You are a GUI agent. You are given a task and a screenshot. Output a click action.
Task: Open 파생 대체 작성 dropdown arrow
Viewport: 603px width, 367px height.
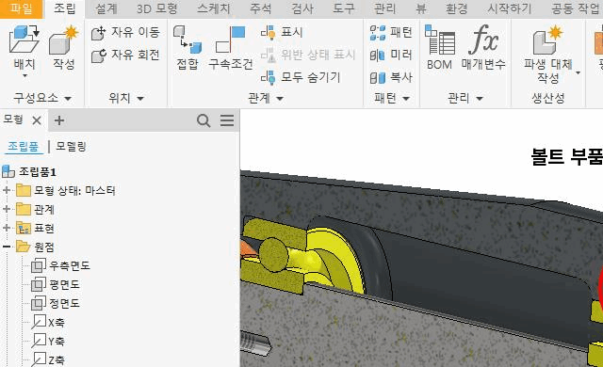point(578,72)
